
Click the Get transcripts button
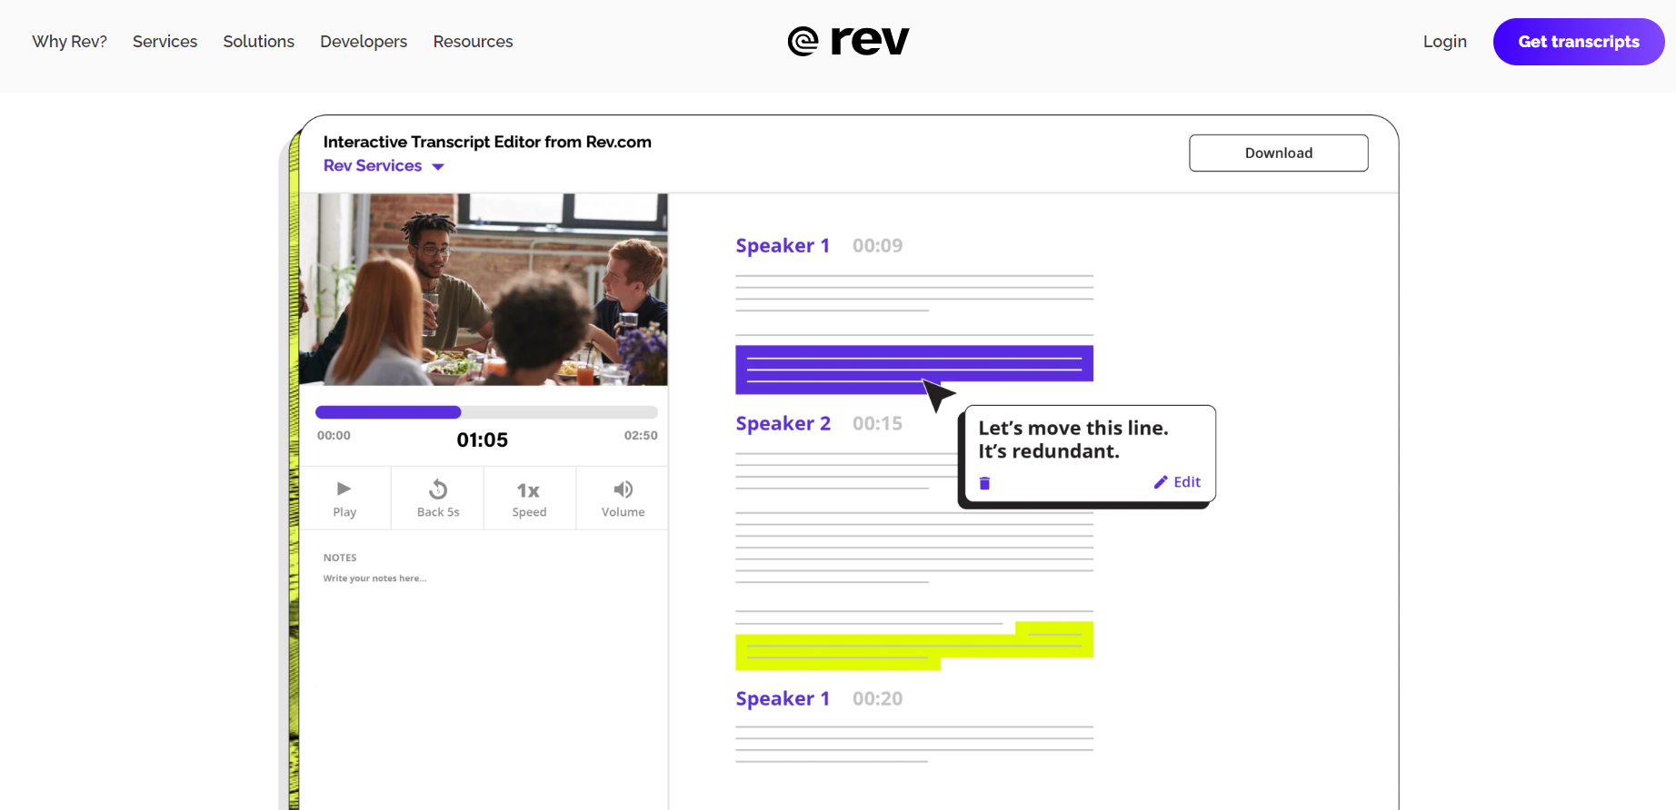click(1579, 42)
